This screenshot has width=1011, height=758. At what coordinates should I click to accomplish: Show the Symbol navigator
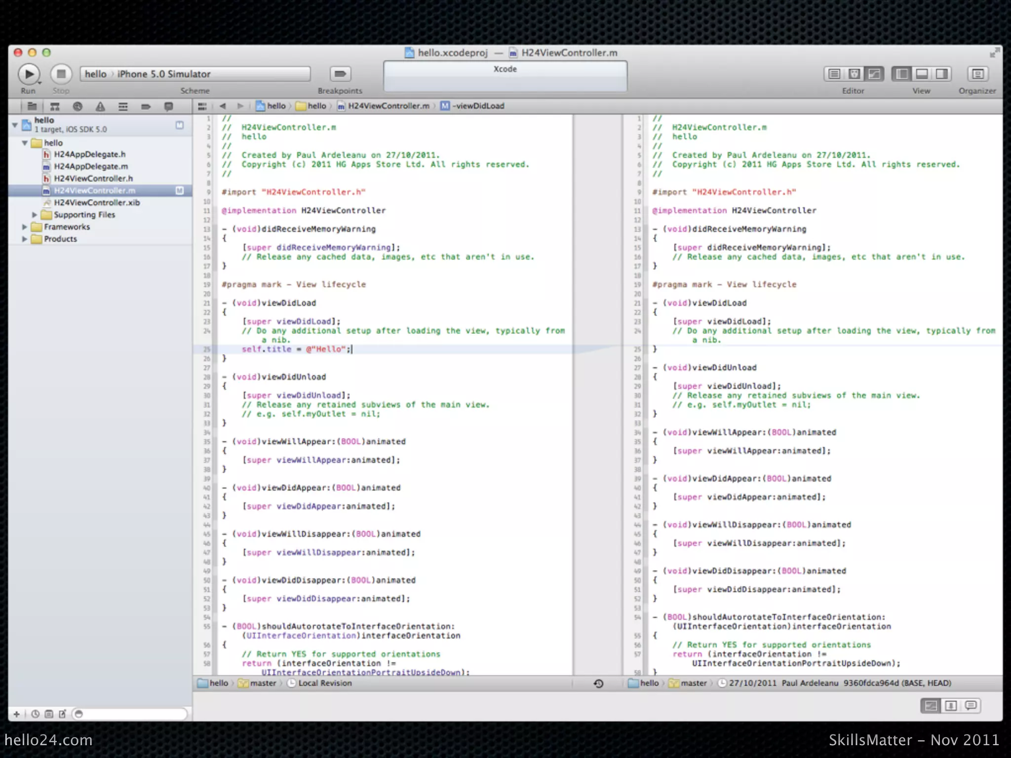click(x=55, y=107)
